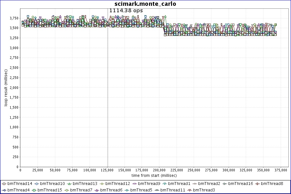Select the bmThread5 legend entry
The image size is (291, 194).
[141, 190]
